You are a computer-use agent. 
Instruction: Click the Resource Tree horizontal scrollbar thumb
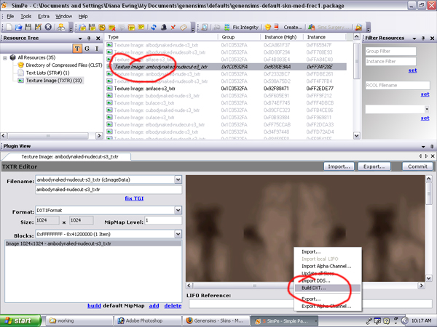pyautogui.click(x=48, y=136)
